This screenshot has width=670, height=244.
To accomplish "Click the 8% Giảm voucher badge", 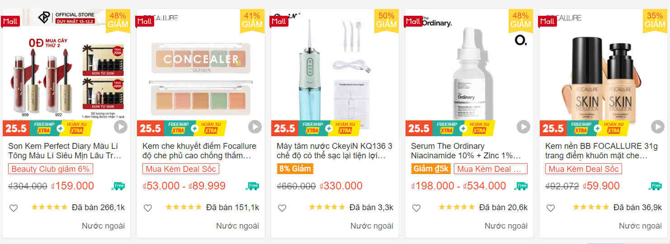I will (295, 169).
